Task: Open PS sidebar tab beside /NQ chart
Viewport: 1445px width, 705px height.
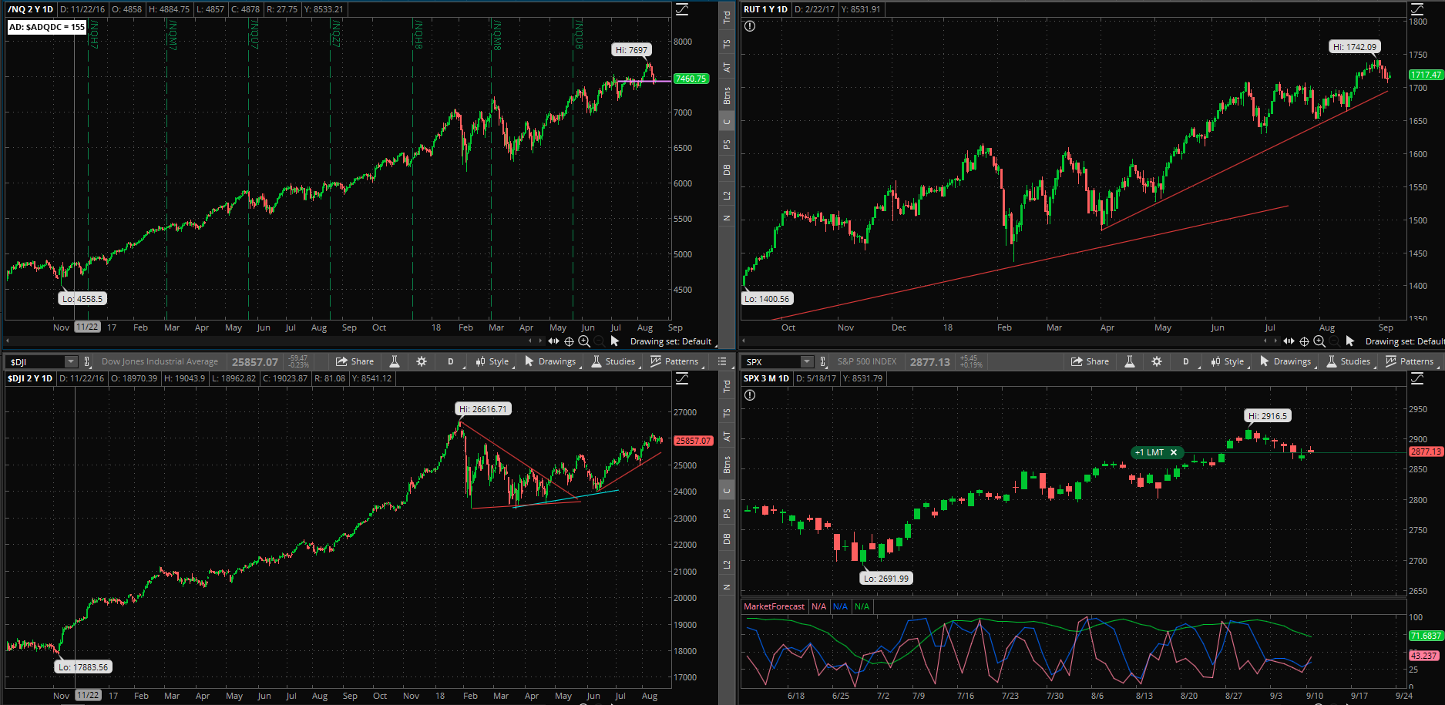Action: click(727, 144)
